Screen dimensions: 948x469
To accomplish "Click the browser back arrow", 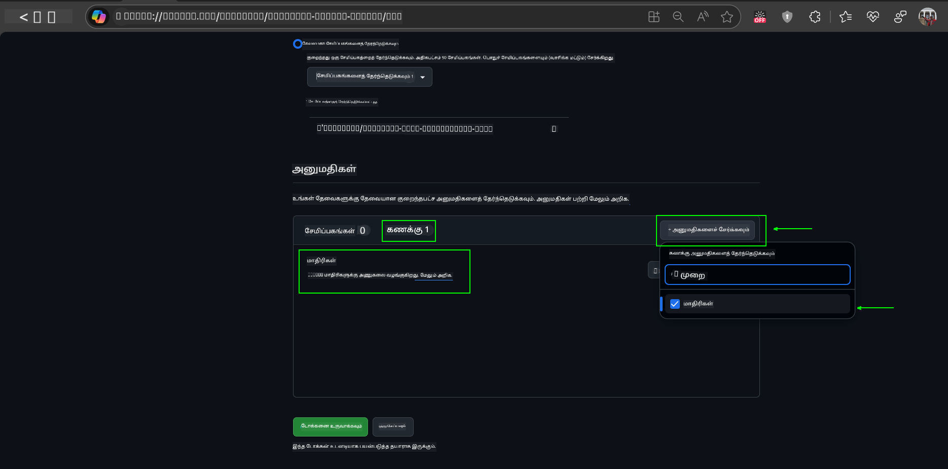I will click(23, 17).
